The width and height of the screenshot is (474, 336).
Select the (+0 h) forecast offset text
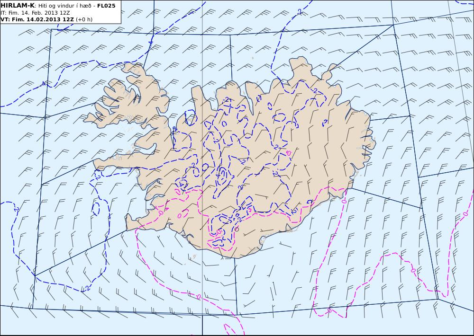click(84, 19)
